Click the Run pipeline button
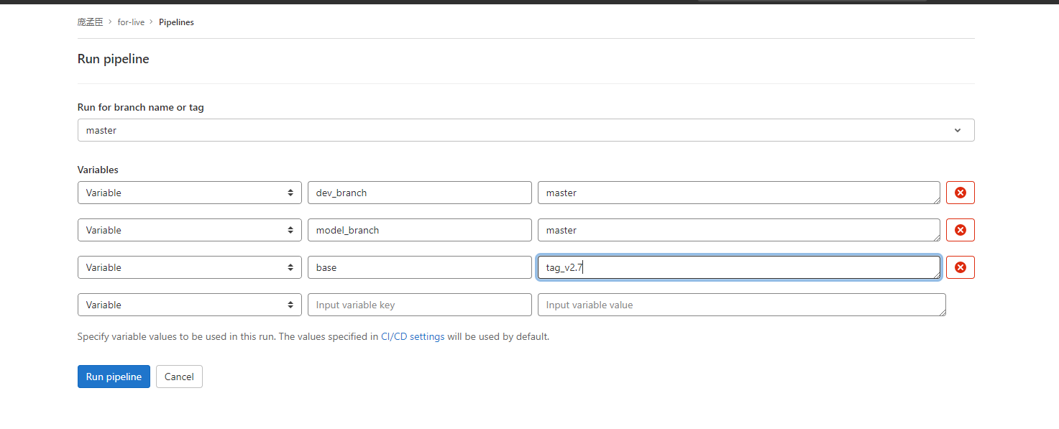The image size is (1059, 429). 114,377
